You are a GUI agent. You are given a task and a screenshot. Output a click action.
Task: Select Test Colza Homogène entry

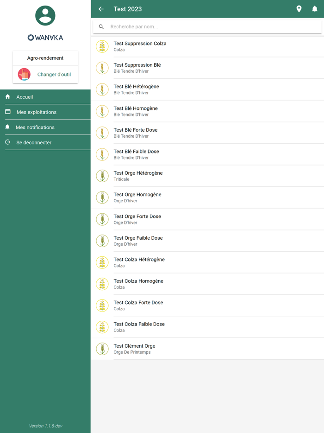(x=207, y=284)
